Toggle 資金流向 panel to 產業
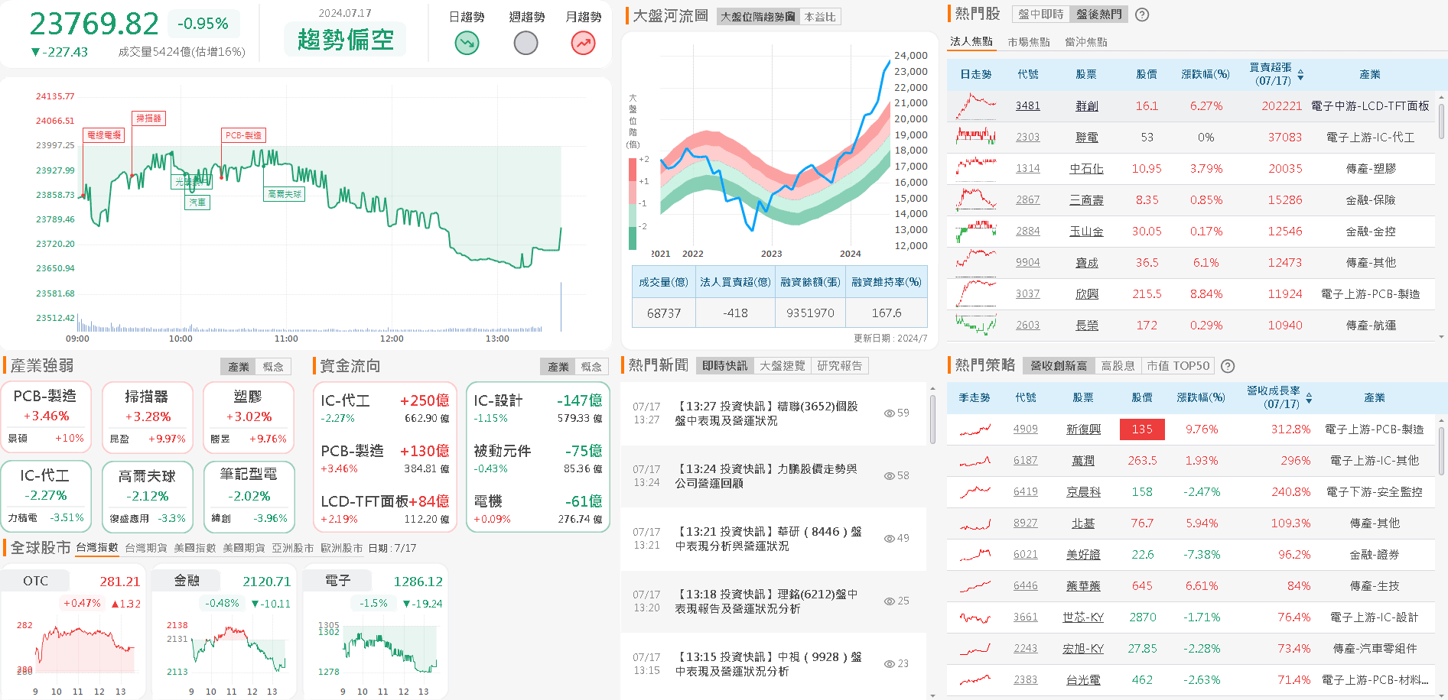 [558, 367]
